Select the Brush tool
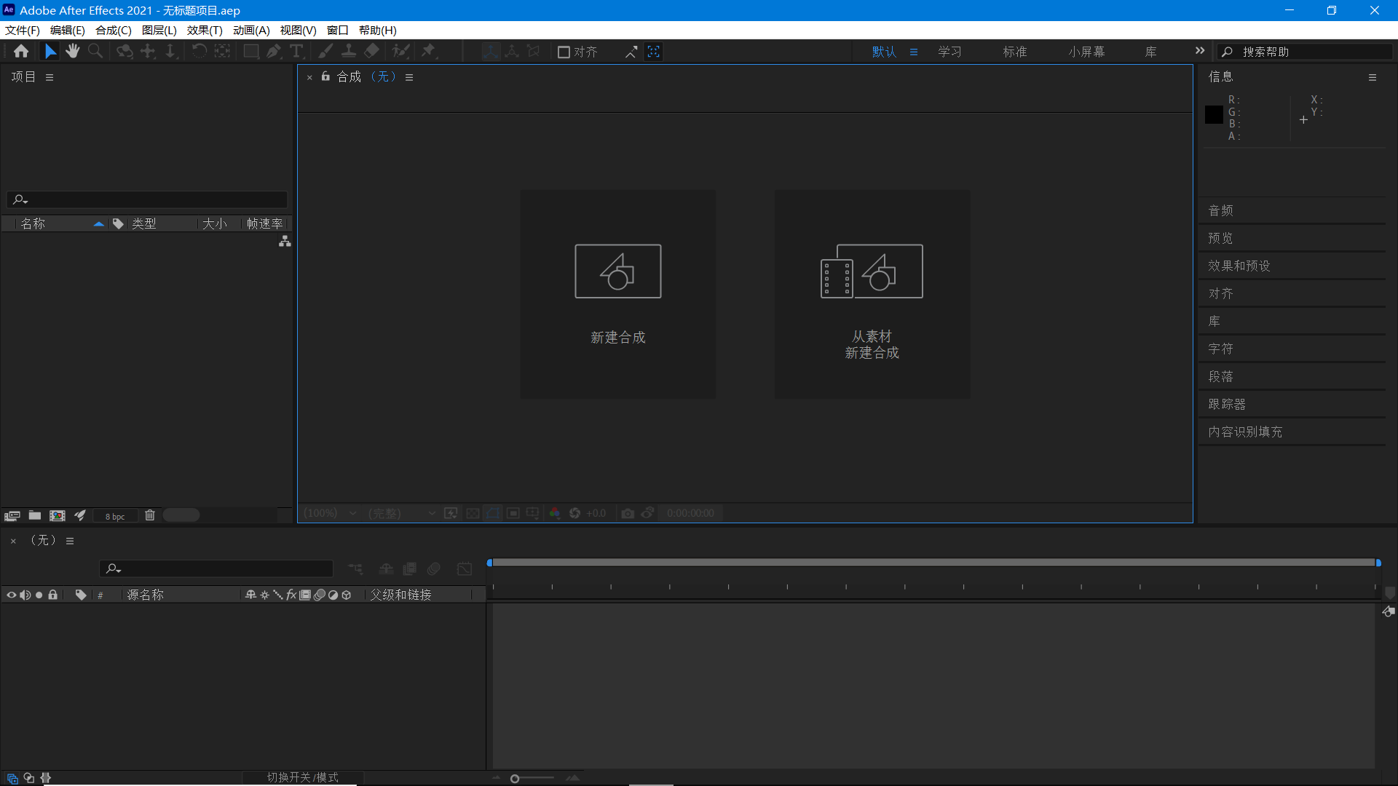 pyautogui.click(x=325, y=52)
